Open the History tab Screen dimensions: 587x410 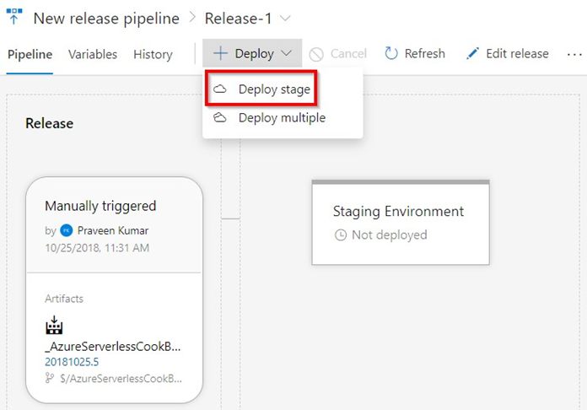[x=153, y=54]
